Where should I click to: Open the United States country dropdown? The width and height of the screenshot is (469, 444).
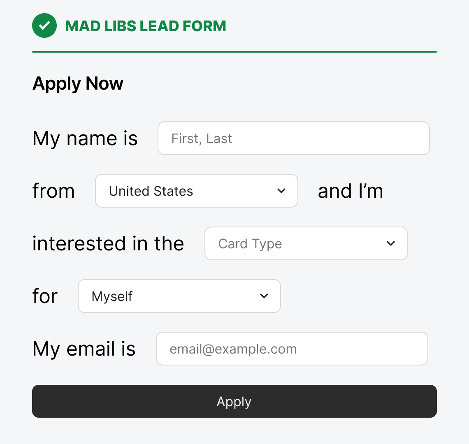(196, 191)
